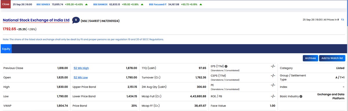Open the comments bubble showing 9
This screenshot has height=111, width=348.
click(76, 20)
